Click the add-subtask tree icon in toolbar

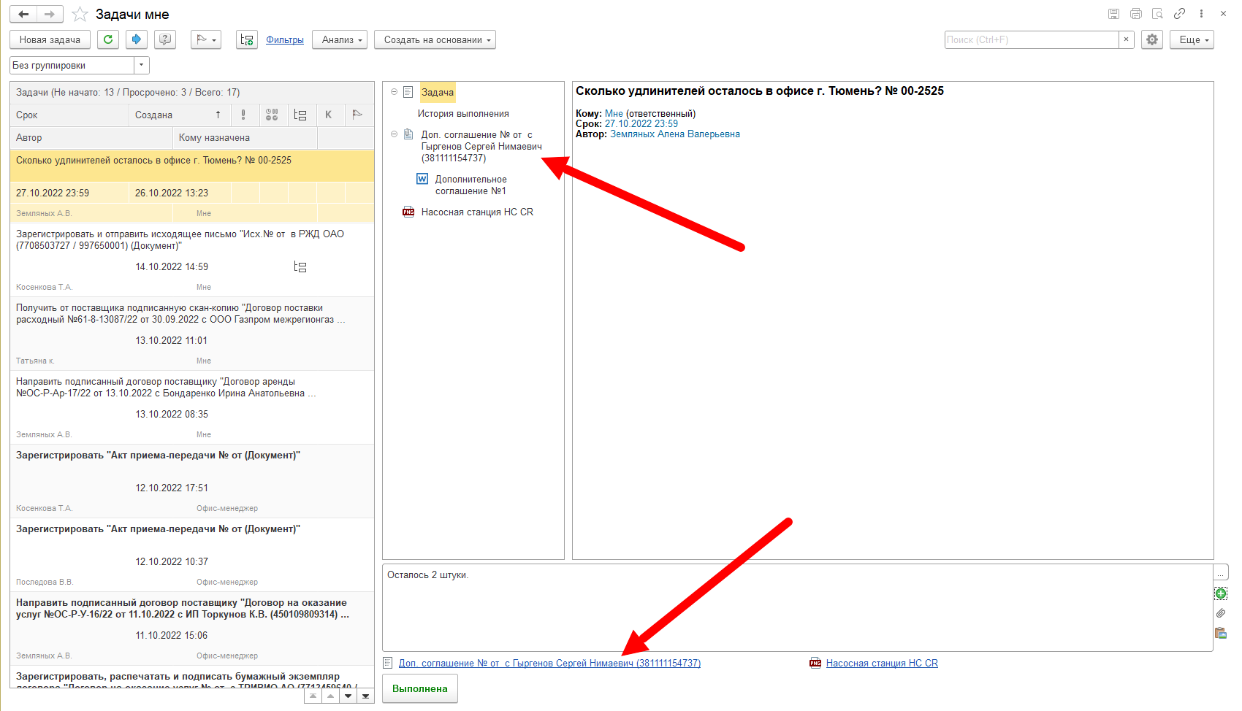pos(247,39)
